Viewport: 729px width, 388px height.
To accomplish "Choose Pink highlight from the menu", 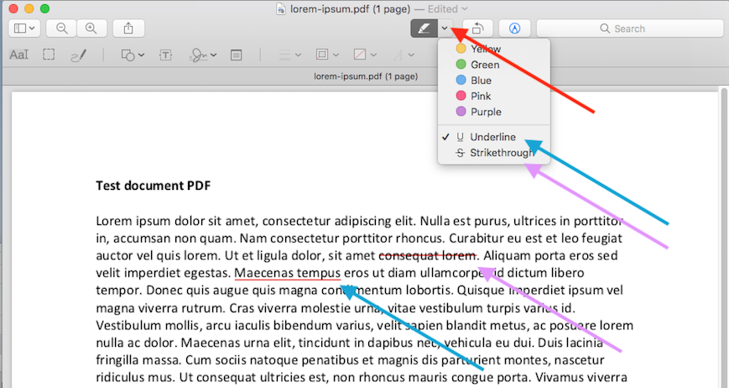I will 494,97.
